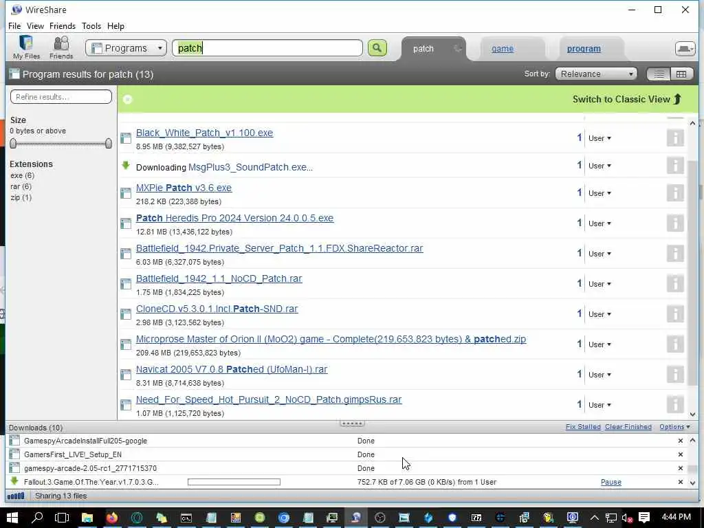Show info for Black_White_Patch_v1.100.exe

coord(675,137)
